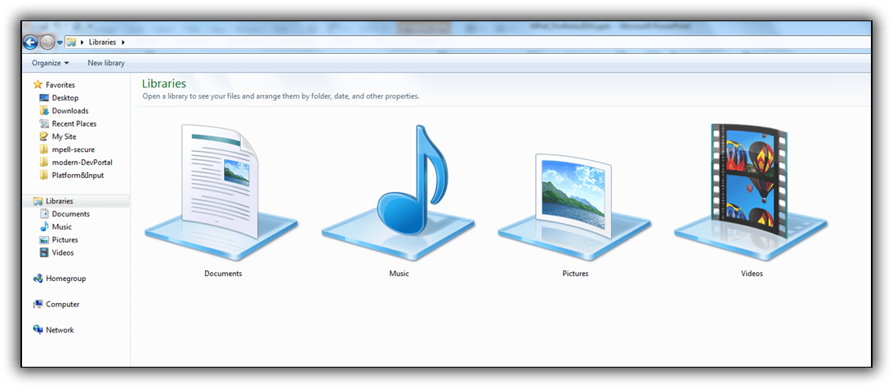This screenshot has width=893, height=388.
Task: Click the Forward navigation arrow
Action: pos(47,42)
